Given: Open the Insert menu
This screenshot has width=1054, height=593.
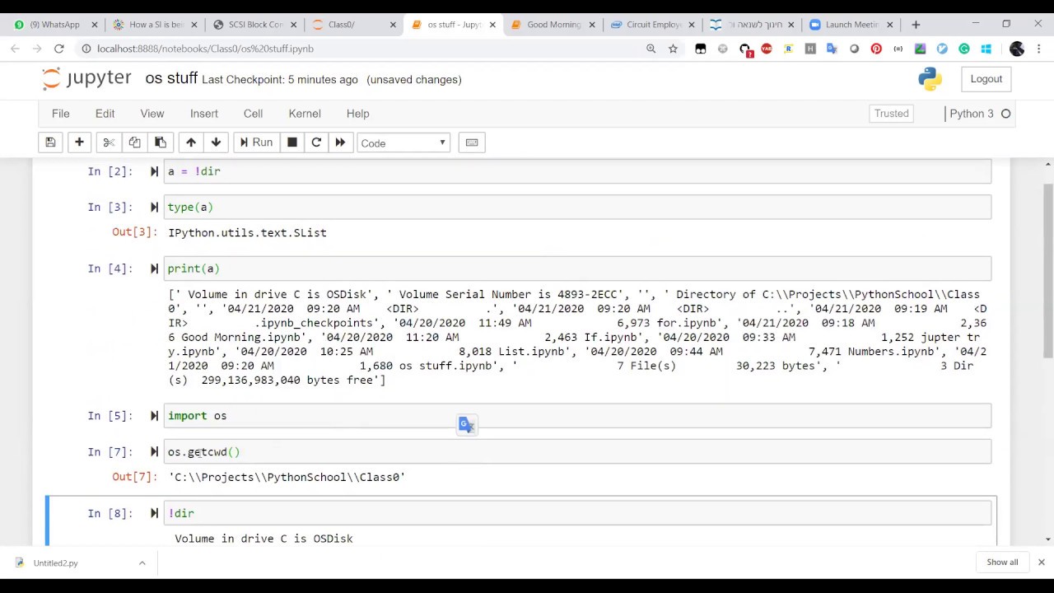Looking at the screenshot, I should [204, 114].
